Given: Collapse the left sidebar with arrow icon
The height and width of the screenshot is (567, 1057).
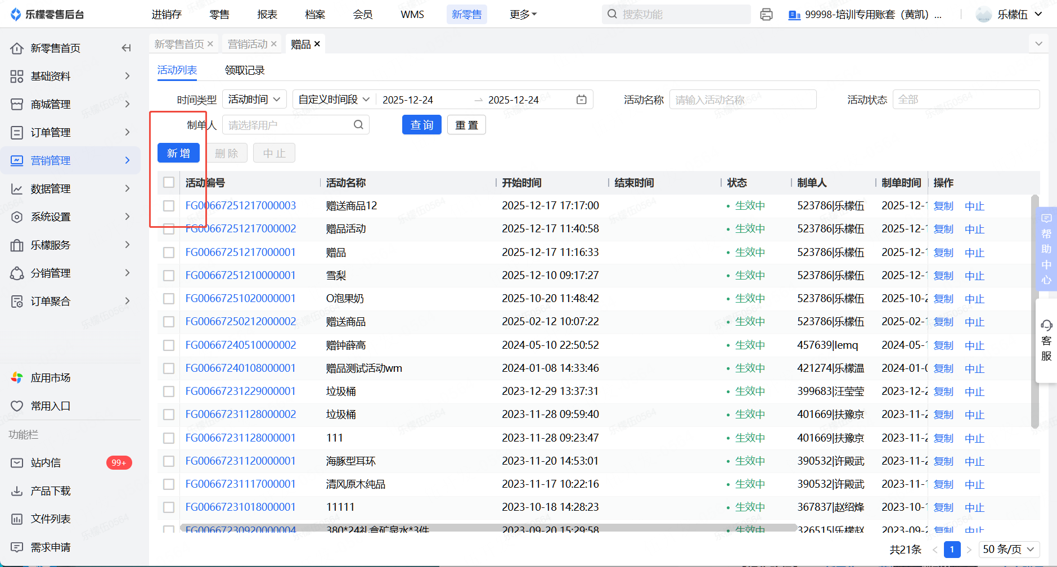Looking at the screenshot, I should coord(127,48).
